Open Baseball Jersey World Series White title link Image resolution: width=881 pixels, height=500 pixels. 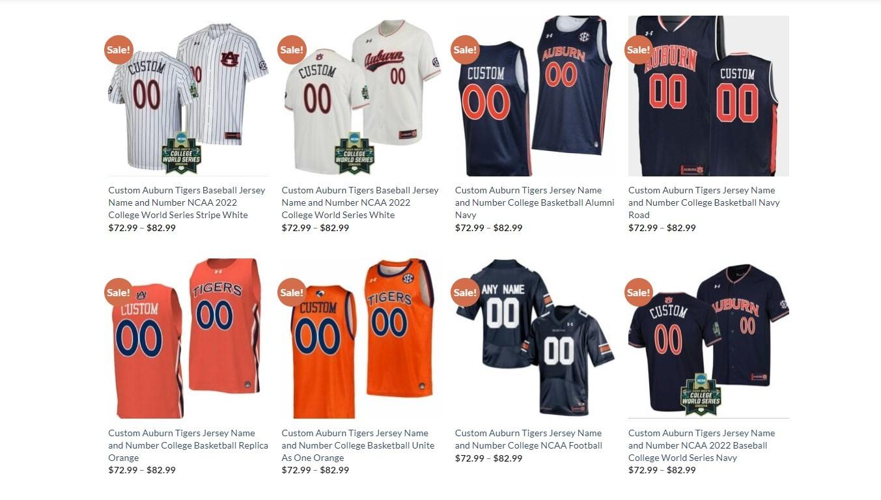click(x=360, y=202)
